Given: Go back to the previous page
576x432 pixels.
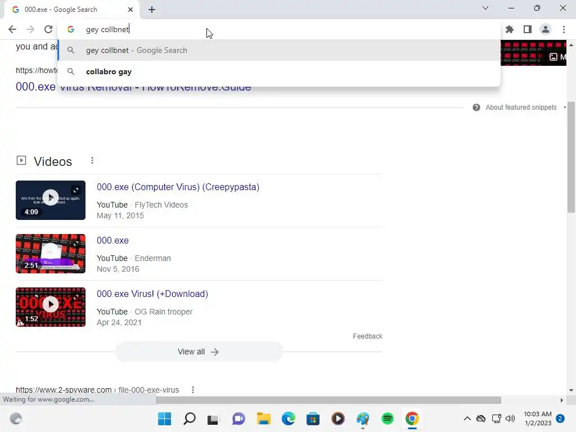Looking at the screenshot, I should point(12,29).
